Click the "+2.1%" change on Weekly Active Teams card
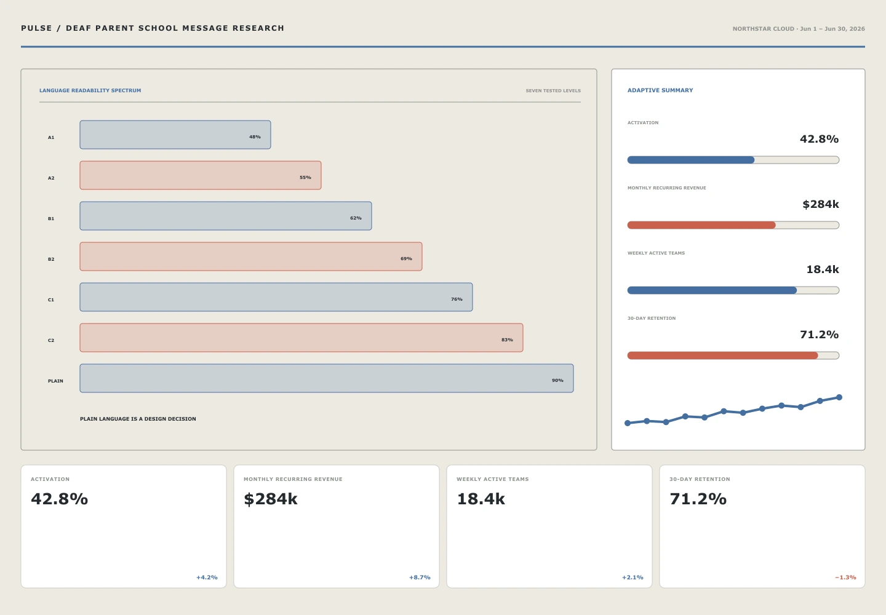Screen dimensions: 886x615 coord(633,577)
